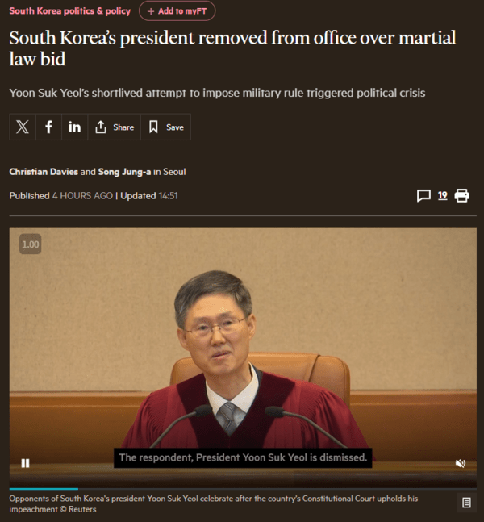Open author Song Jung-a profile
Image resolution: width=484 pixels, height=522 pixels.
click(124, 172)
